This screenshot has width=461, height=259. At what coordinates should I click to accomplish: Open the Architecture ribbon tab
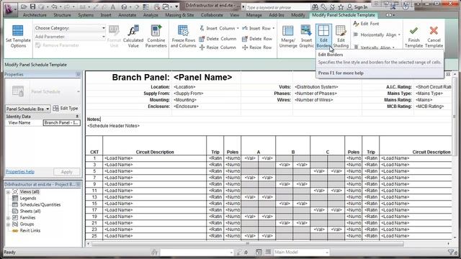[x=35, y=15]
